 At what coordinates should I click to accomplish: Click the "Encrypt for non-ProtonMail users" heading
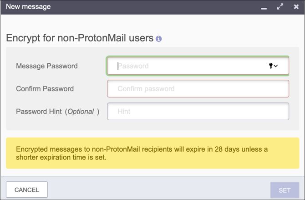80,38
